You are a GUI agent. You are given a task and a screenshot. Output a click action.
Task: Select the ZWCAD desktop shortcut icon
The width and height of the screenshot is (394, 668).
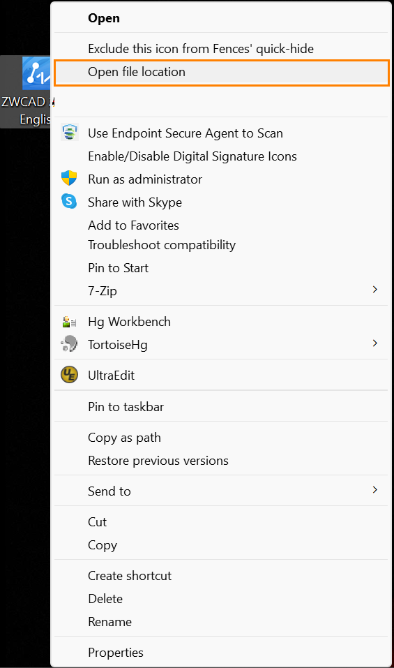point(36,73)
